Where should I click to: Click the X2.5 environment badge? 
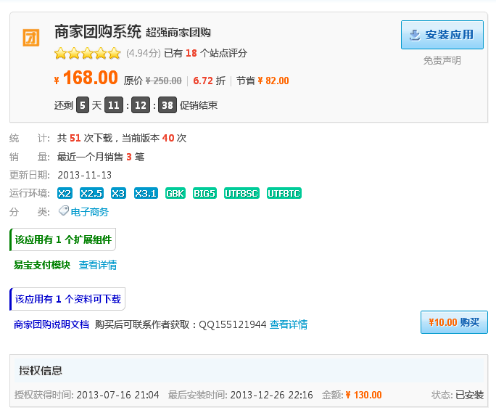(91, 193)
